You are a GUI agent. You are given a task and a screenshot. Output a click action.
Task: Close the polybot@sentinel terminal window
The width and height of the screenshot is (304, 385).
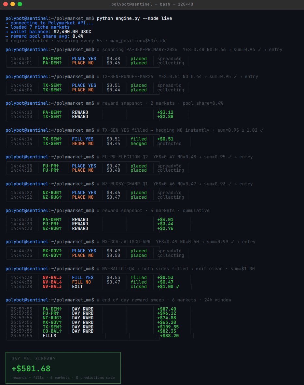tap(6, 4)
